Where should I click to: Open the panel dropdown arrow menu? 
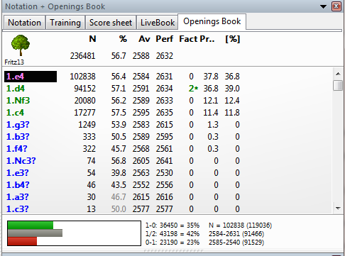[323, 6]
